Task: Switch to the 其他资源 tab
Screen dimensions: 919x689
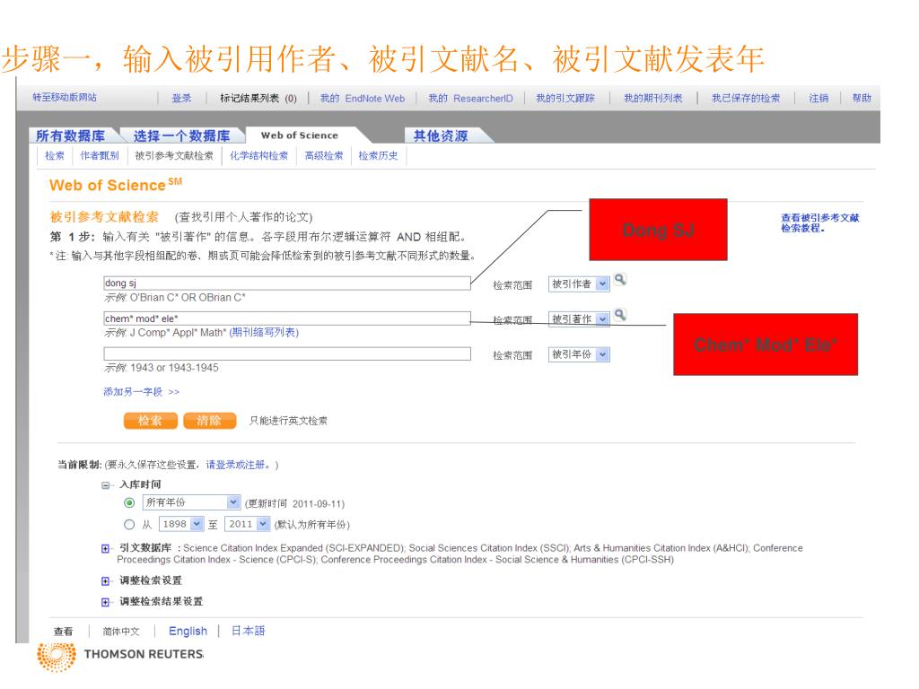Action: click(x=441, y=136)
